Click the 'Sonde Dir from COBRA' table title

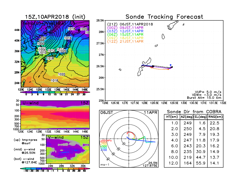[194, 112]
